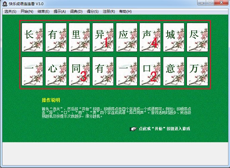Click the 万 character card
230x168 pixels.
[197, 71]
